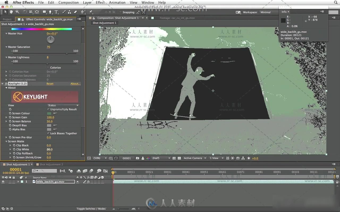Viewport: 340px width, 212px height.
Task: Open the resolution (Half) dropdown
Action: pos(161,158)
